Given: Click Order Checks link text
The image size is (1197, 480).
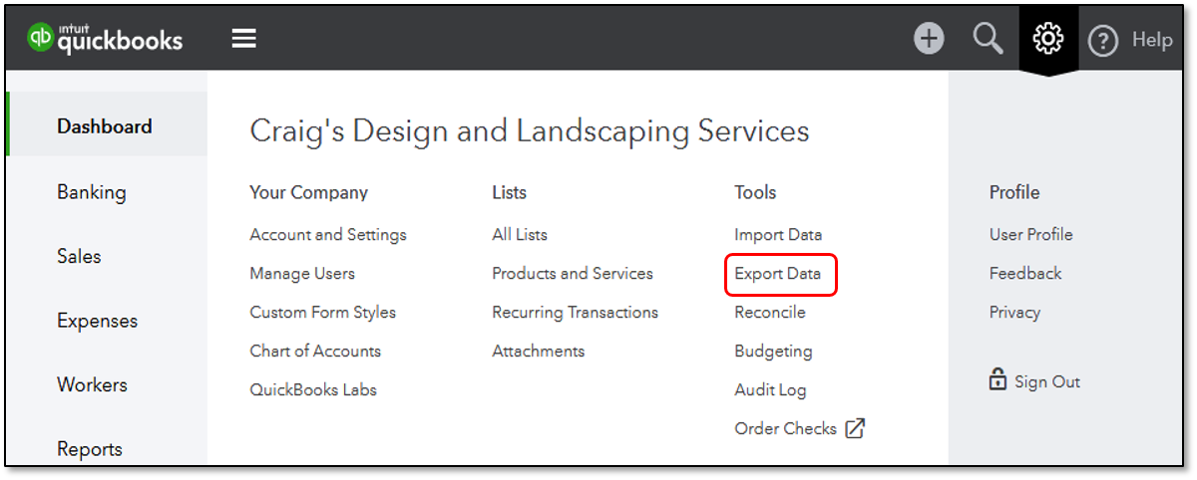Looking at the screenshot, I should click(786, 428).
